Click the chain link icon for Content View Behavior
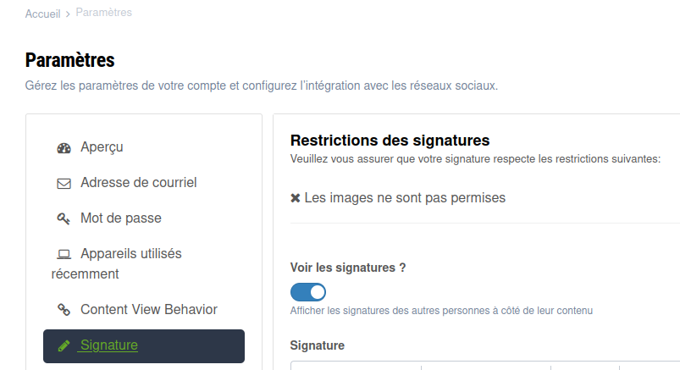 click(x=64, y=310)
